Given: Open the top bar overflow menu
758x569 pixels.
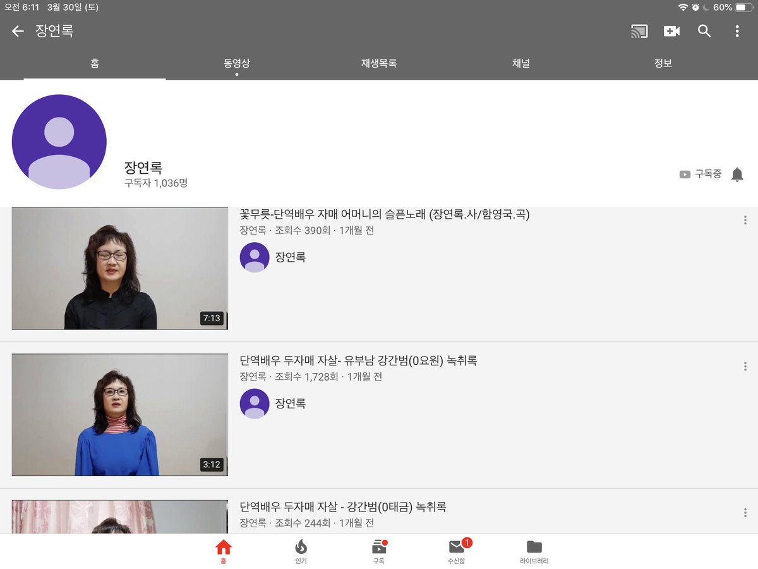Looking at the screenshot, I should 737,31.
